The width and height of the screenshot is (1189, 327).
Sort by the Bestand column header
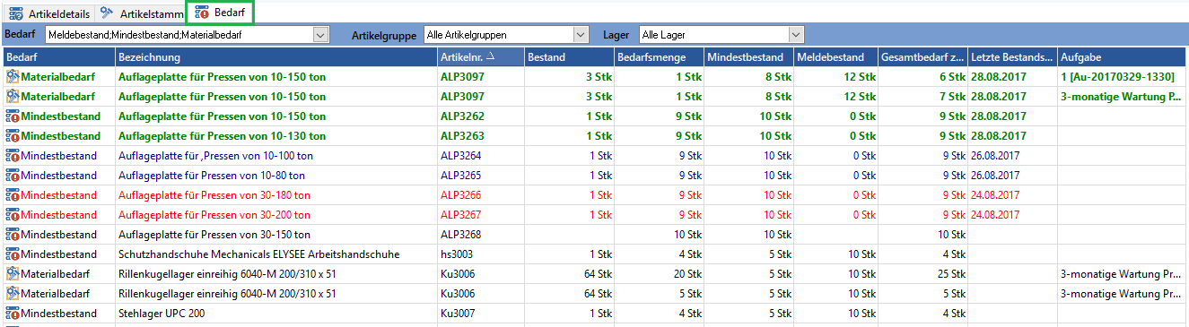(569, 57)
